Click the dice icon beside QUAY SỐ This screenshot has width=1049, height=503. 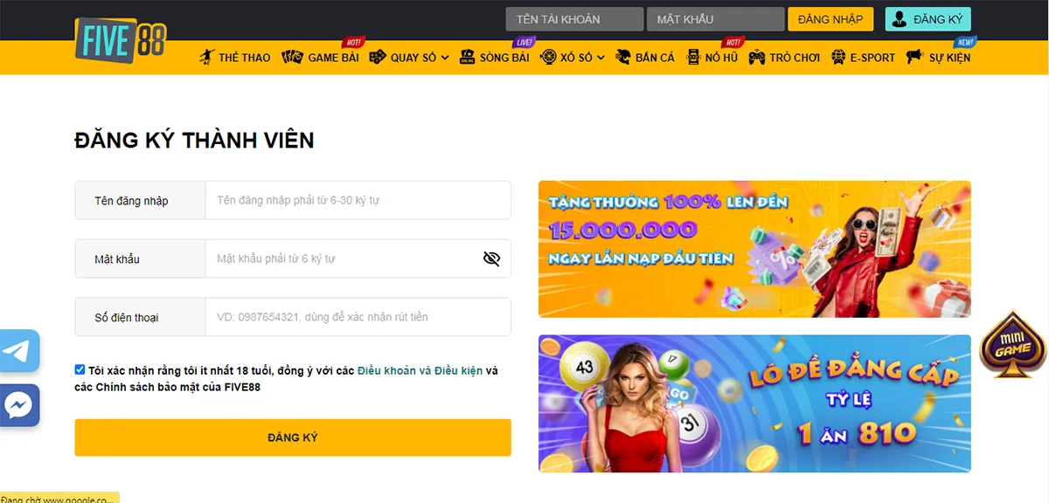click(378, 58)
